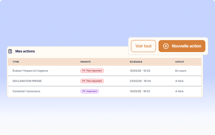215x135 pixels.
Task: Click the A faire status of Contacter l'assurance
Action: coord(179,91)
